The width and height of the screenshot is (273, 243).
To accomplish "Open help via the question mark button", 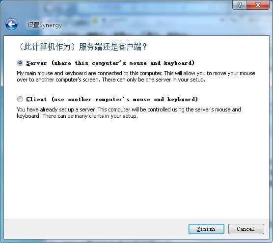I will [239, 5].
